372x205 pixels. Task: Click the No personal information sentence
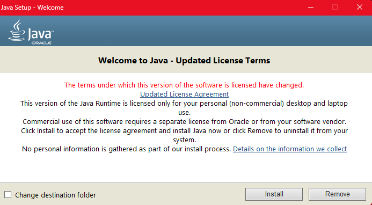pyautogui.click(x=127, y=149)
